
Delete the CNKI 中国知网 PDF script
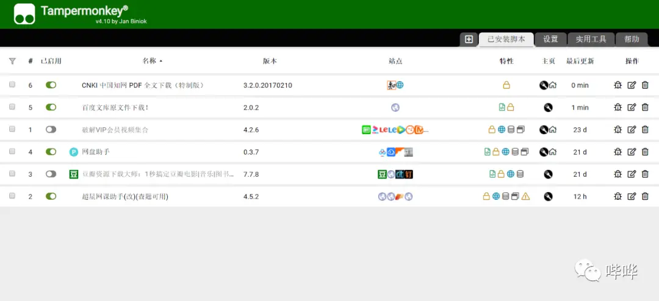(x=645, y=85)
